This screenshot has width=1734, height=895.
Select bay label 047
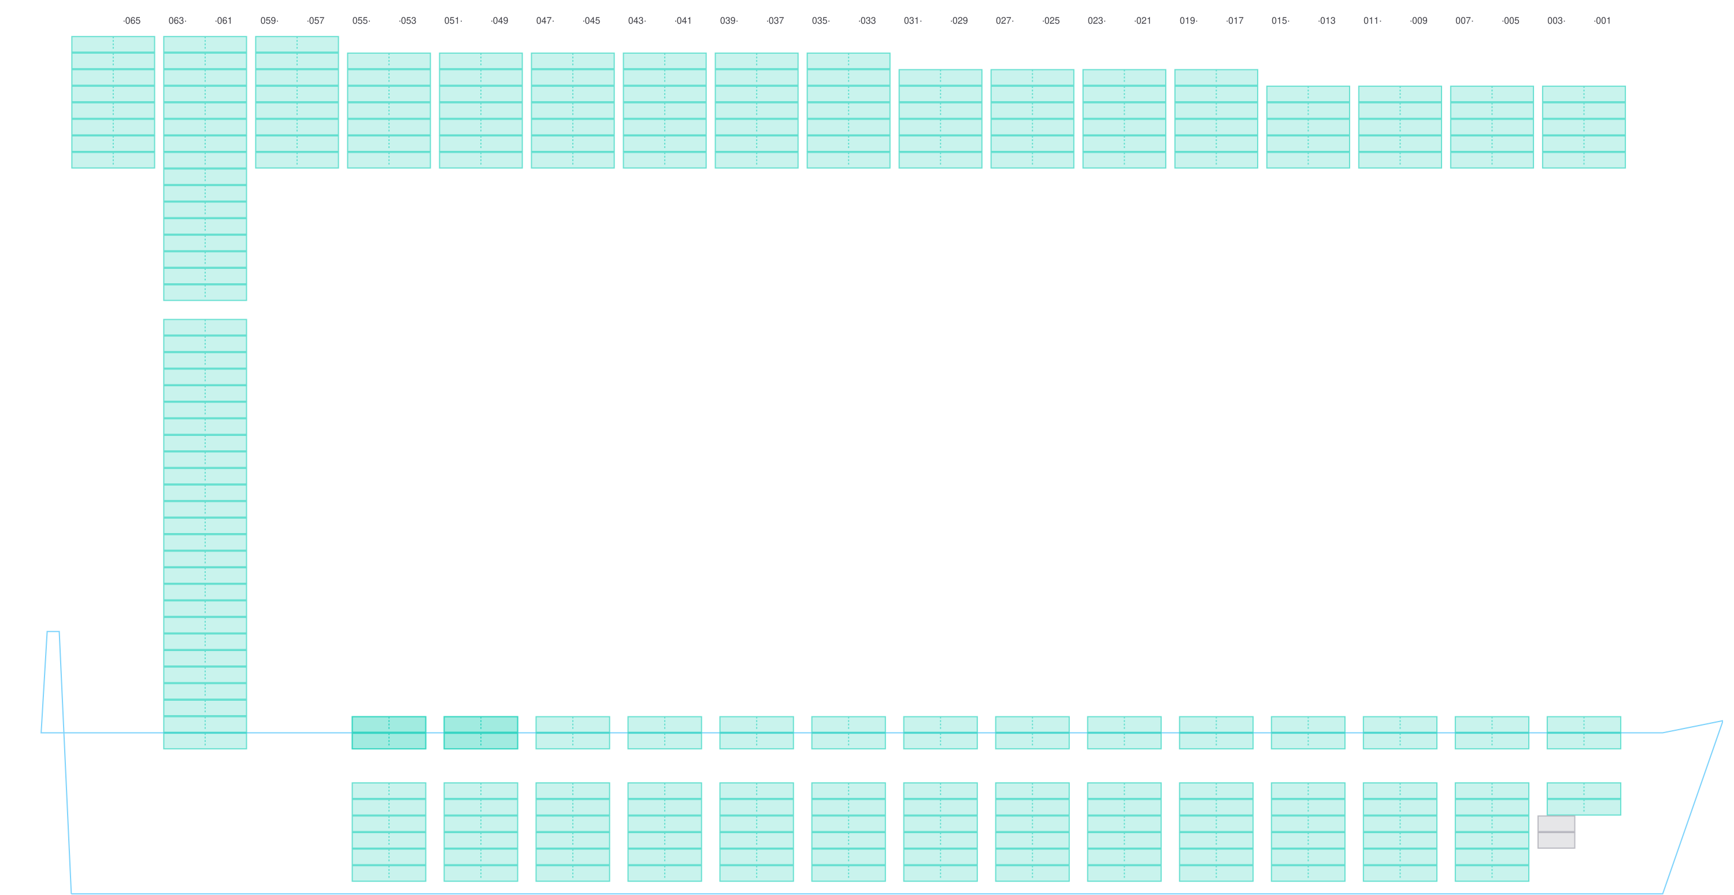(x=545, y=21)
